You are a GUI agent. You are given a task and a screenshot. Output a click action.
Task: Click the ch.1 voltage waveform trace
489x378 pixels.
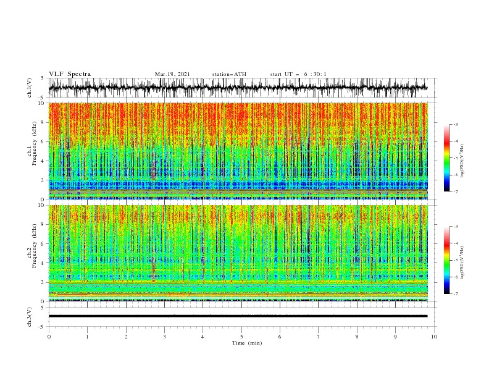coord(238,88)
